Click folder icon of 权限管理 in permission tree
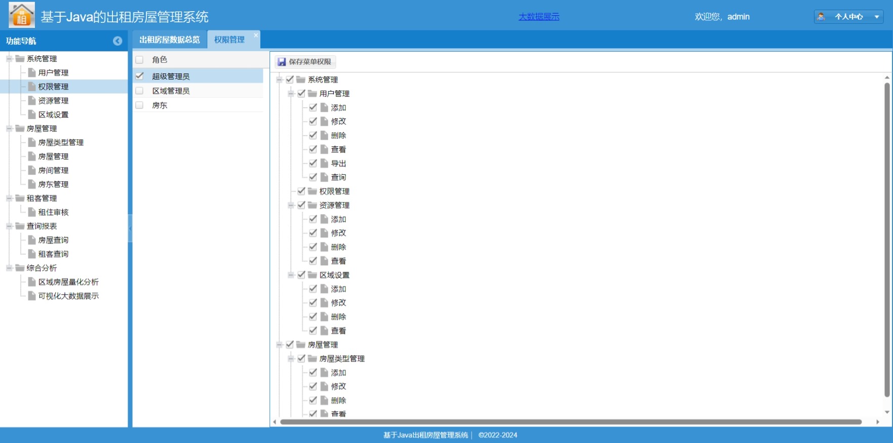The image size is (893, 443). (x=313, y=191)
